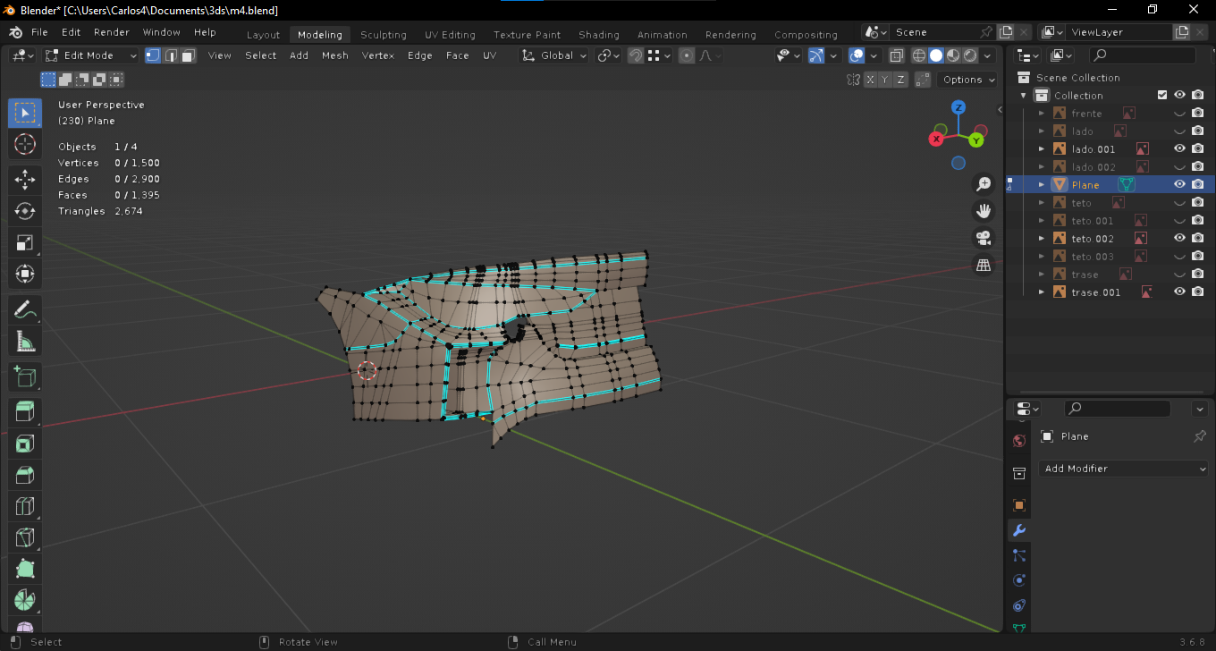Enable X axis mirror toggle
The height and width of the screenshot is (651, 1216).
pyautogui.click(x=870, y=80)
